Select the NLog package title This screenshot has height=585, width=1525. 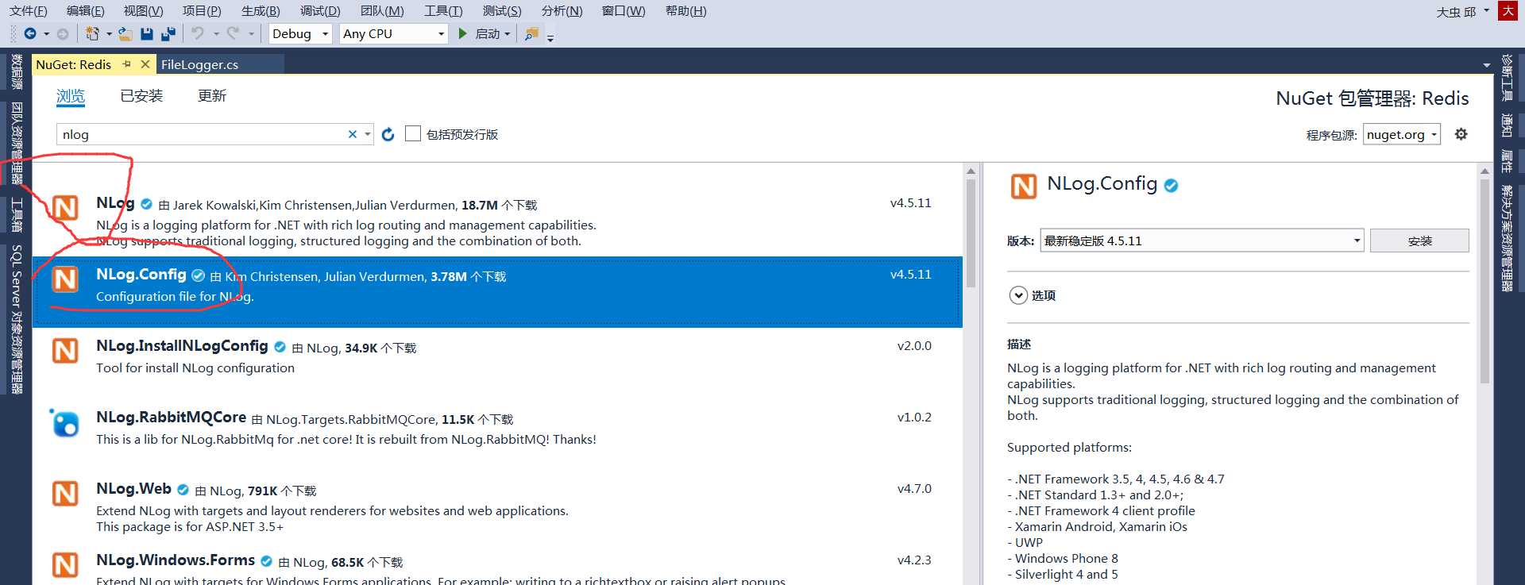(115, 203)
